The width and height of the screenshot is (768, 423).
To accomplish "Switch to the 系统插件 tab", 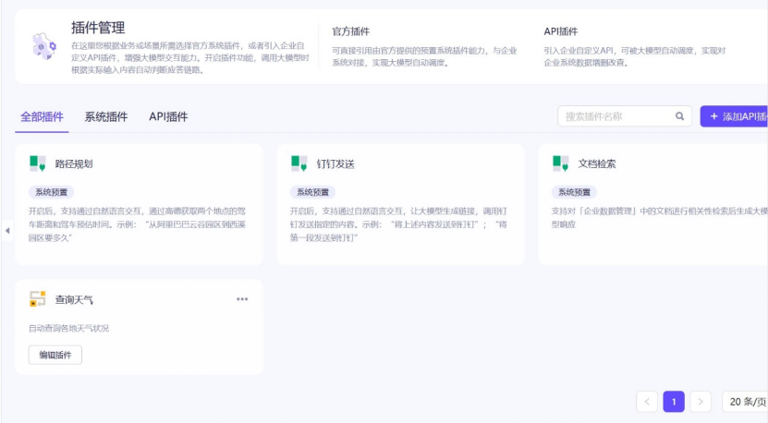I will [105, 116].
